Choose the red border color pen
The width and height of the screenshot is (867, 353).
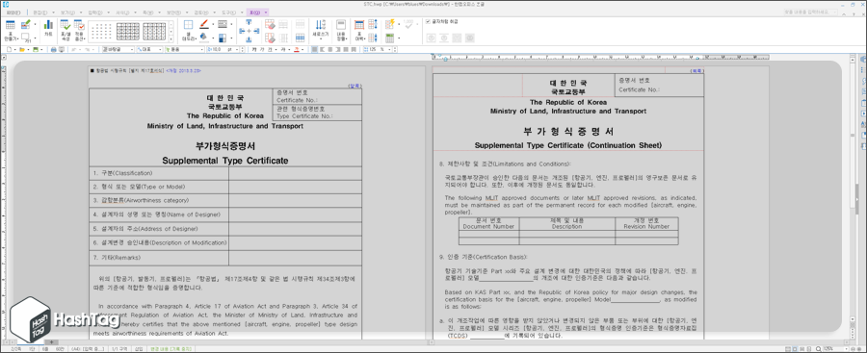[x=203, y=25]
